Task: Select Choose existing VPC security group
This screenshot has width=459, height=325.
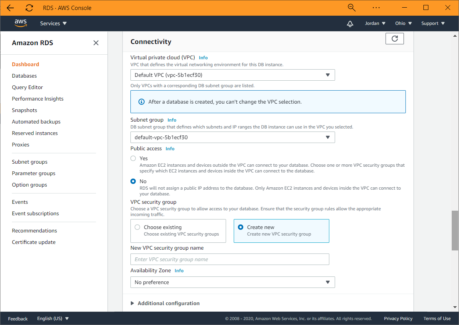Action: coord(178,231)
